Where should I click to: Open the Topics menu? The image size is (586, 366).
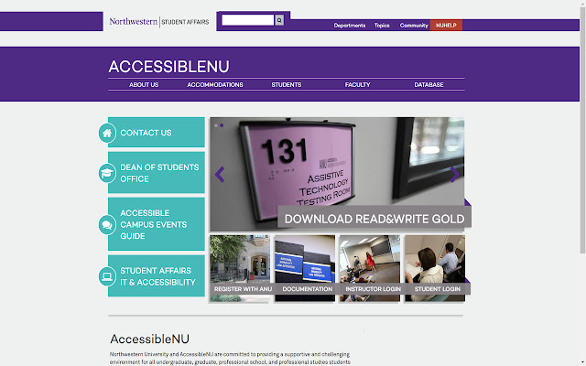click(382, 26)
